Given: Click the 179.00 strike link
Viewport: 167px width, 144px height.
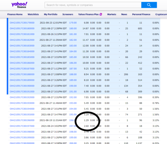Looking at the screenshot, I should [73, 23].
